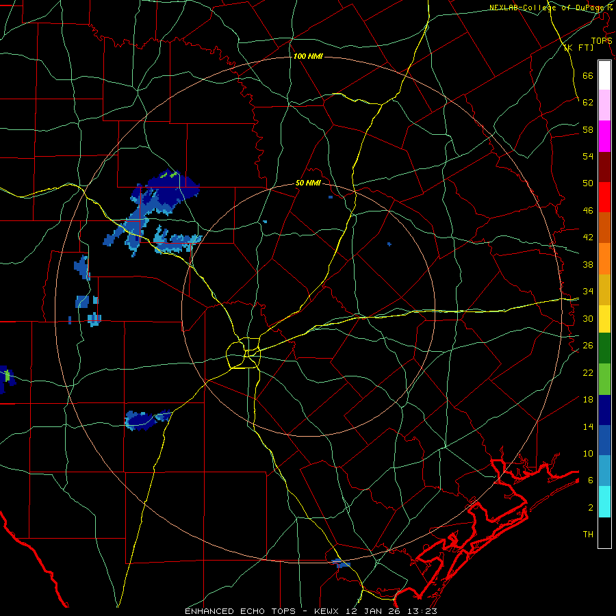
Task: Select the dark red legend swatch
Action: 604,167
